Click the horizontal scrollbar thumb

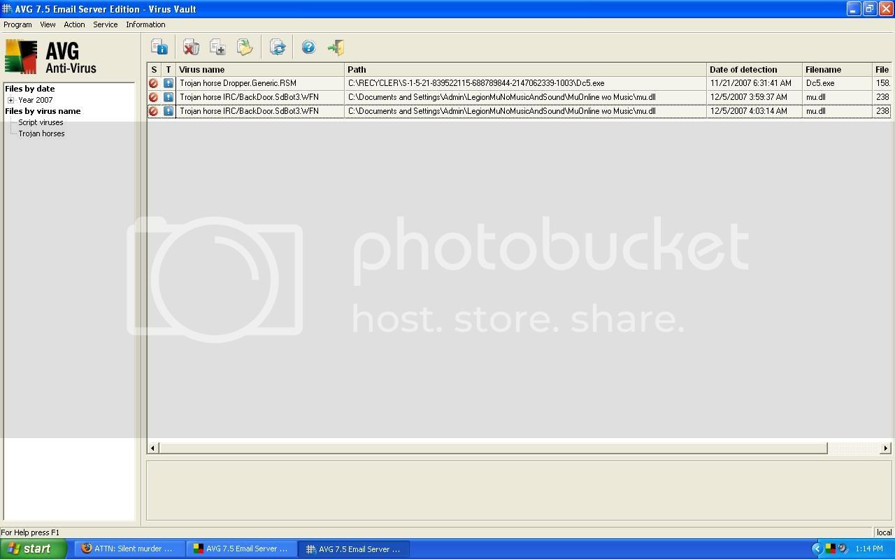(x=494, y=448)
